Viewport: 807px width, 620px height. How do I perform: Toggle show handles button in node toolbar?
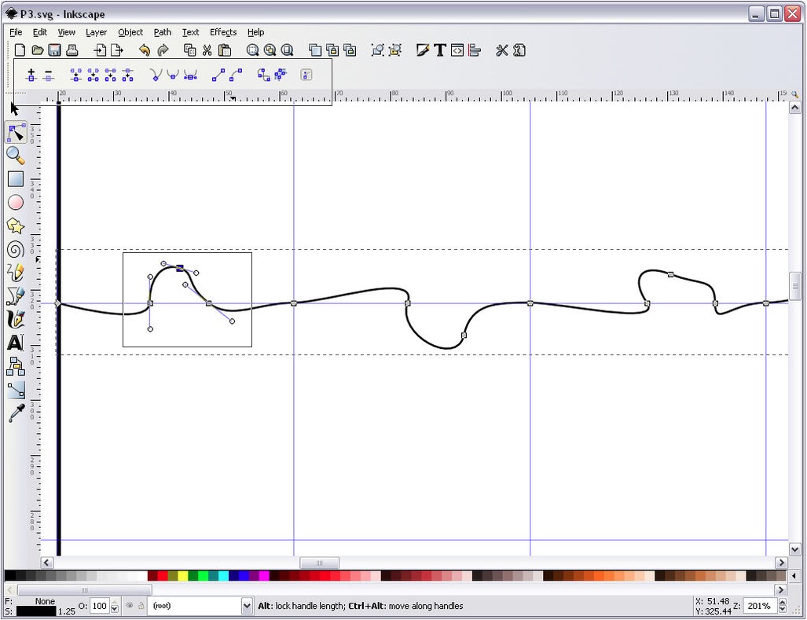click(306, 75)
